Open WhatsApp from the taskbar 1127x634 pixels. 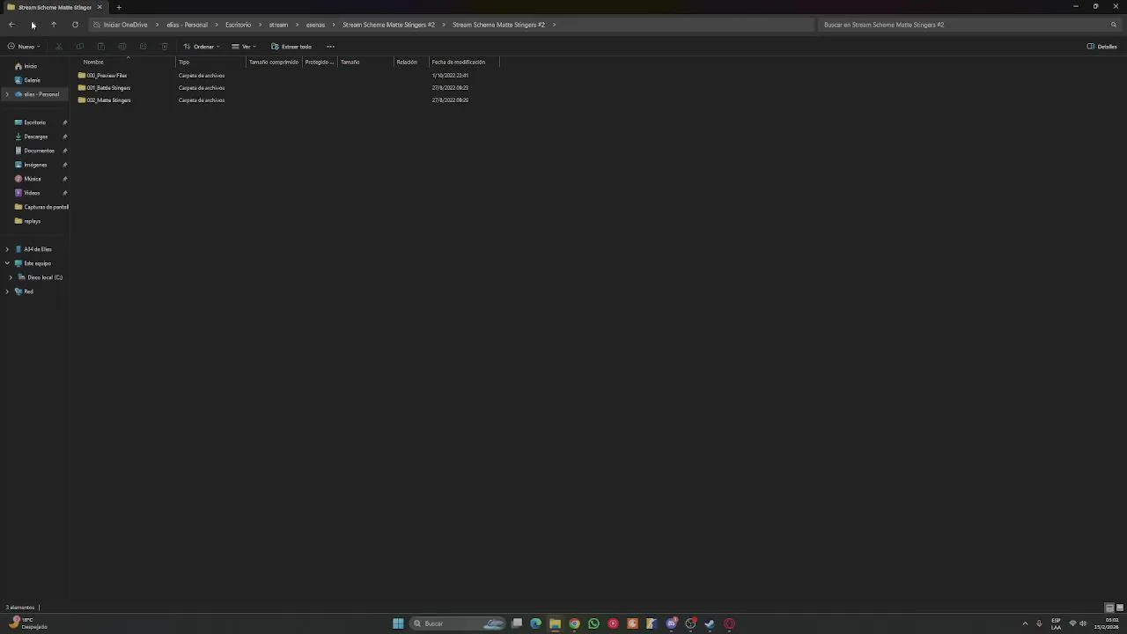593,623
